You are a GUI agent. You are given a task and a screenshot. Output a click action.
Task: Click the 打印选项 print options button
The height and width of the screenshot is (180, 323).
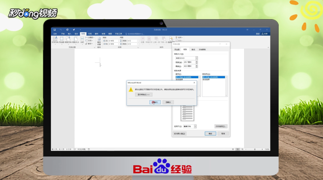click(221, 127)
